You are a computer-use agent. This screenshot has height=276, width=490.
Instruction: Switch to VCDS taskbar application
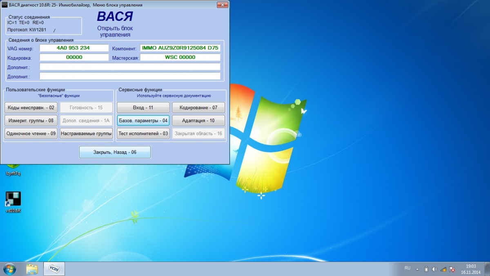[x=54, y=269]
